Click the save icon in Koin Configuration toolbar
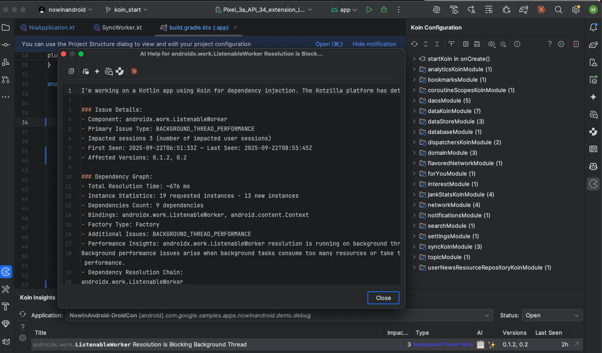Screen dimensions: 602x353 [477, 44]
